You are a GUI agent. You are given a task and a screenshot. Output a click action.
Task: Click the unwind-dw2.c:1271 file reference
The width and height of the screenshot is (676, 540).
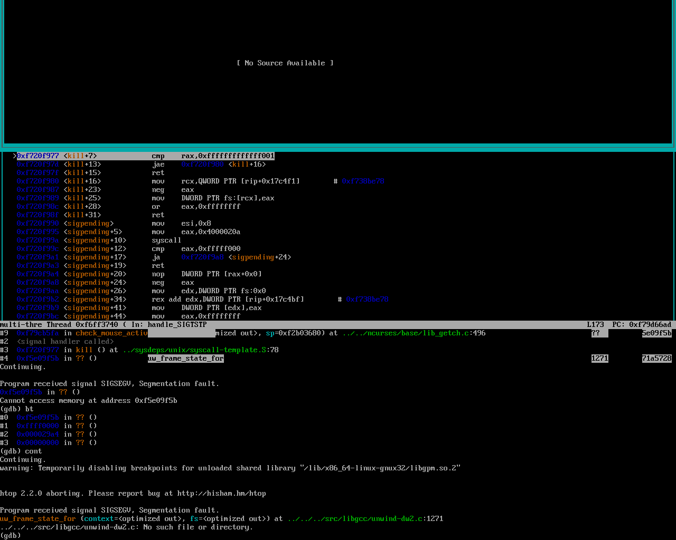click(365, 519)
